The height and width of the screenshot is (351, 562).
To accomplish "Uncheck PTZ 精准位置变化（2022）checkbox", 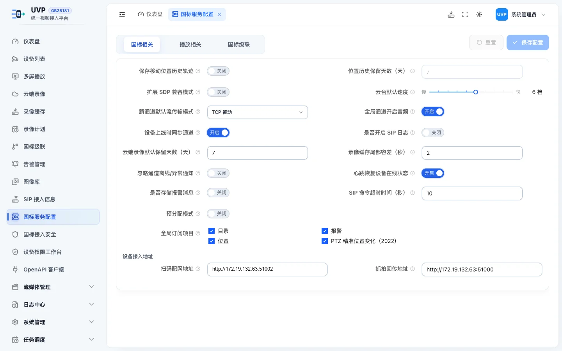I will point(325,241).
